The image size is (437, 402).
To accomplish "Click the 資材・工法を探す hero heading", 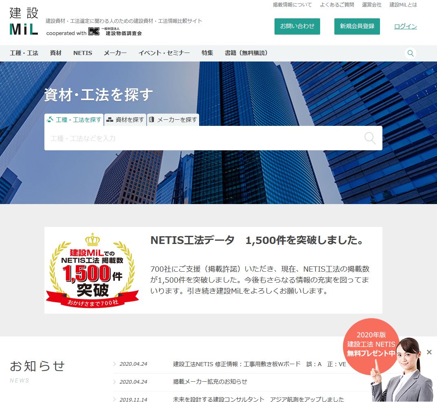I will point(99,95).
